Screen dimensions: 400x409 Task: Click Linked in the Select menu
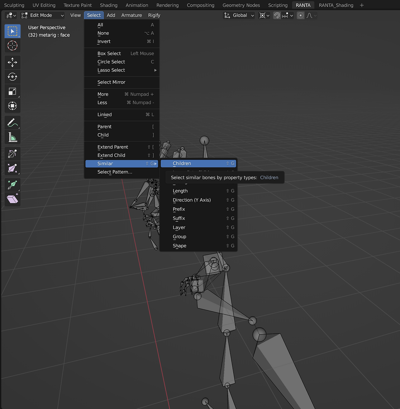(122, 115)
